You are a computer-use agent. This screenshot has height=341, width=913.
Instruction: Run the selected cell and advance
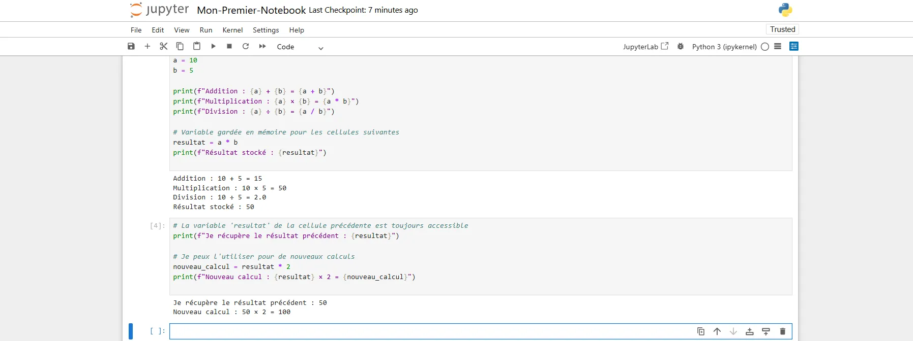(214, 46)
